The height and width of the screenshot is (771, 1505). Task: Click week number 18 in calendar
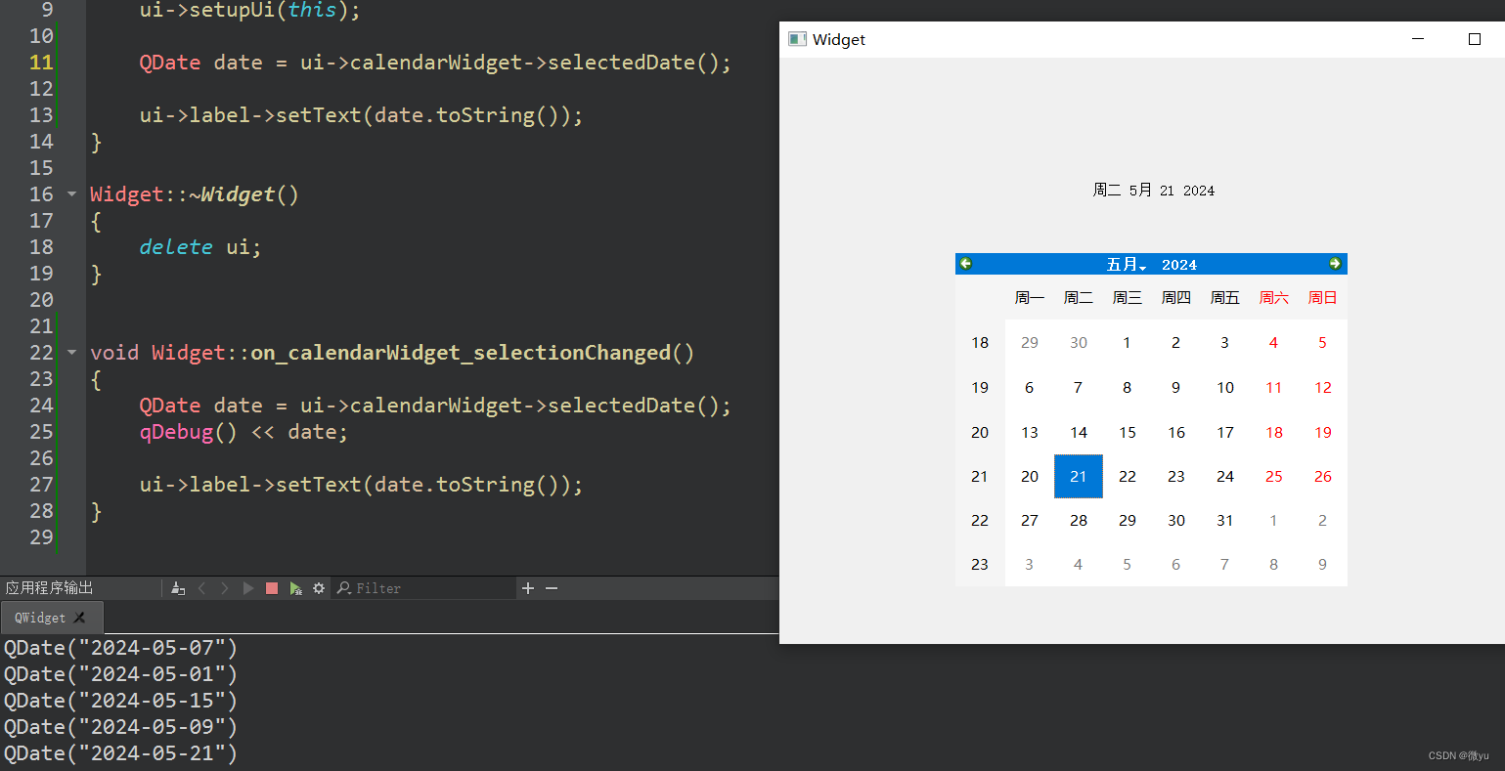[x=980, y=343]
